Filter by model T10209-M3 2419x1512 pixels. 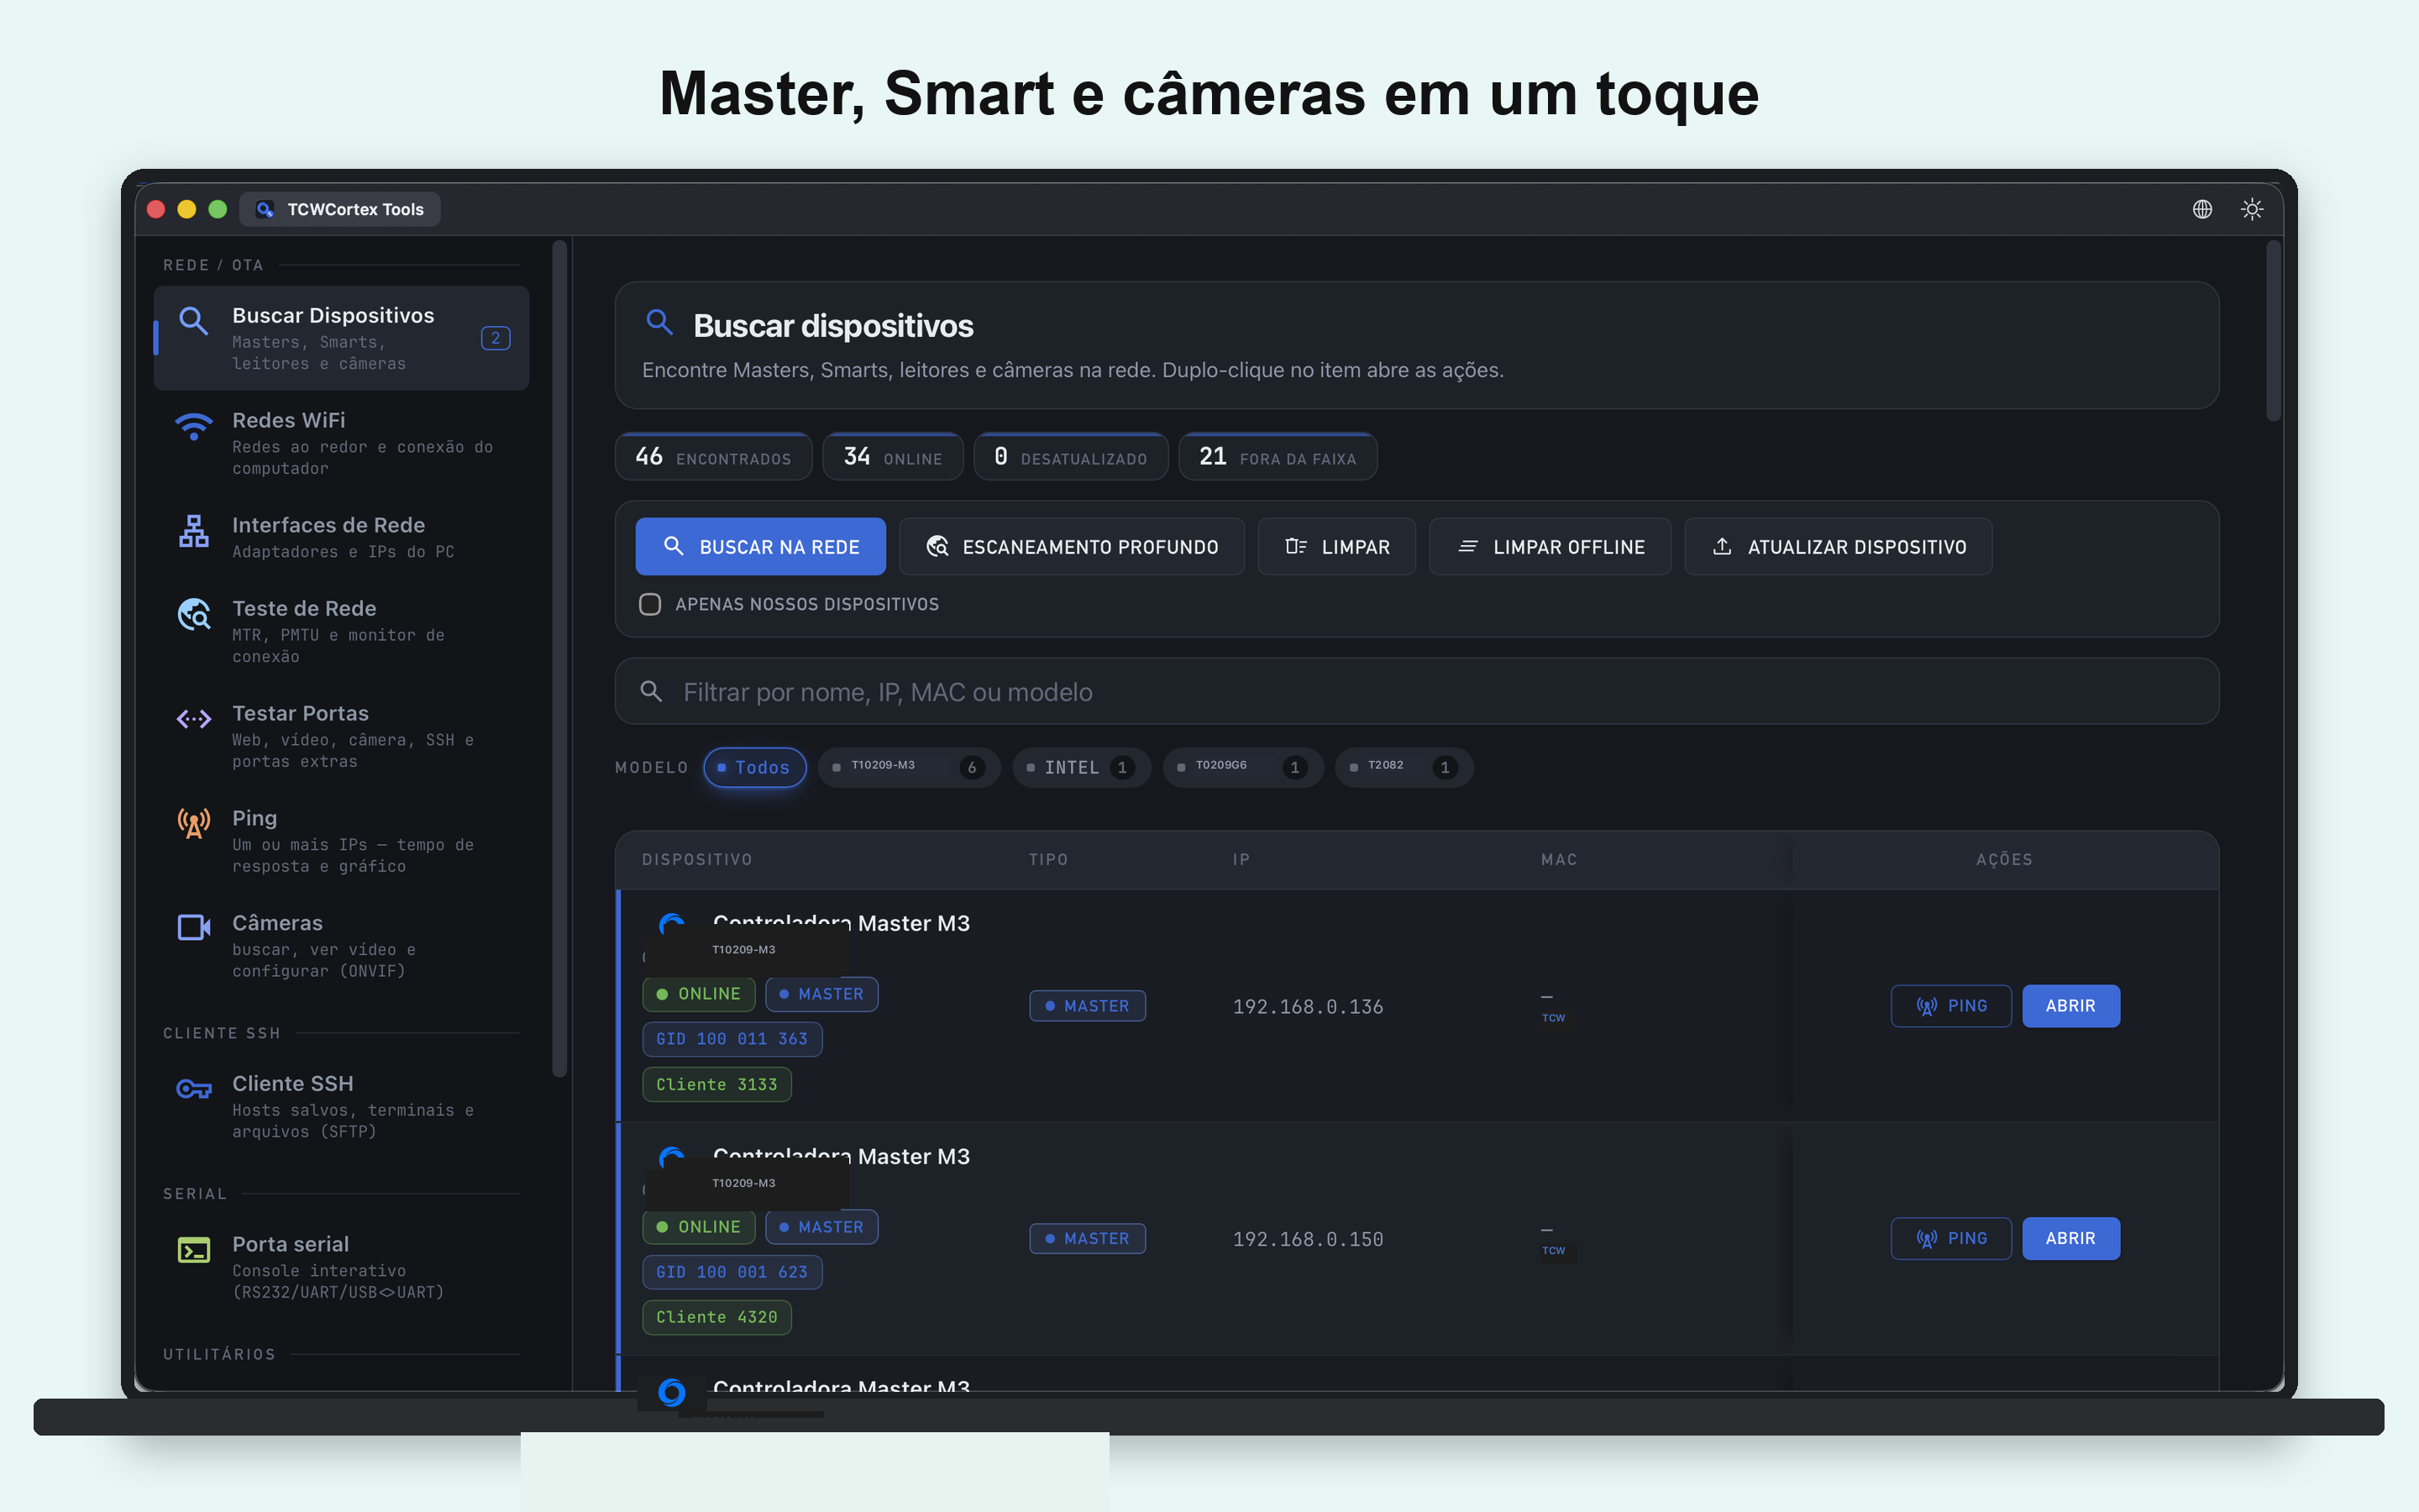(x=909, y=767)
